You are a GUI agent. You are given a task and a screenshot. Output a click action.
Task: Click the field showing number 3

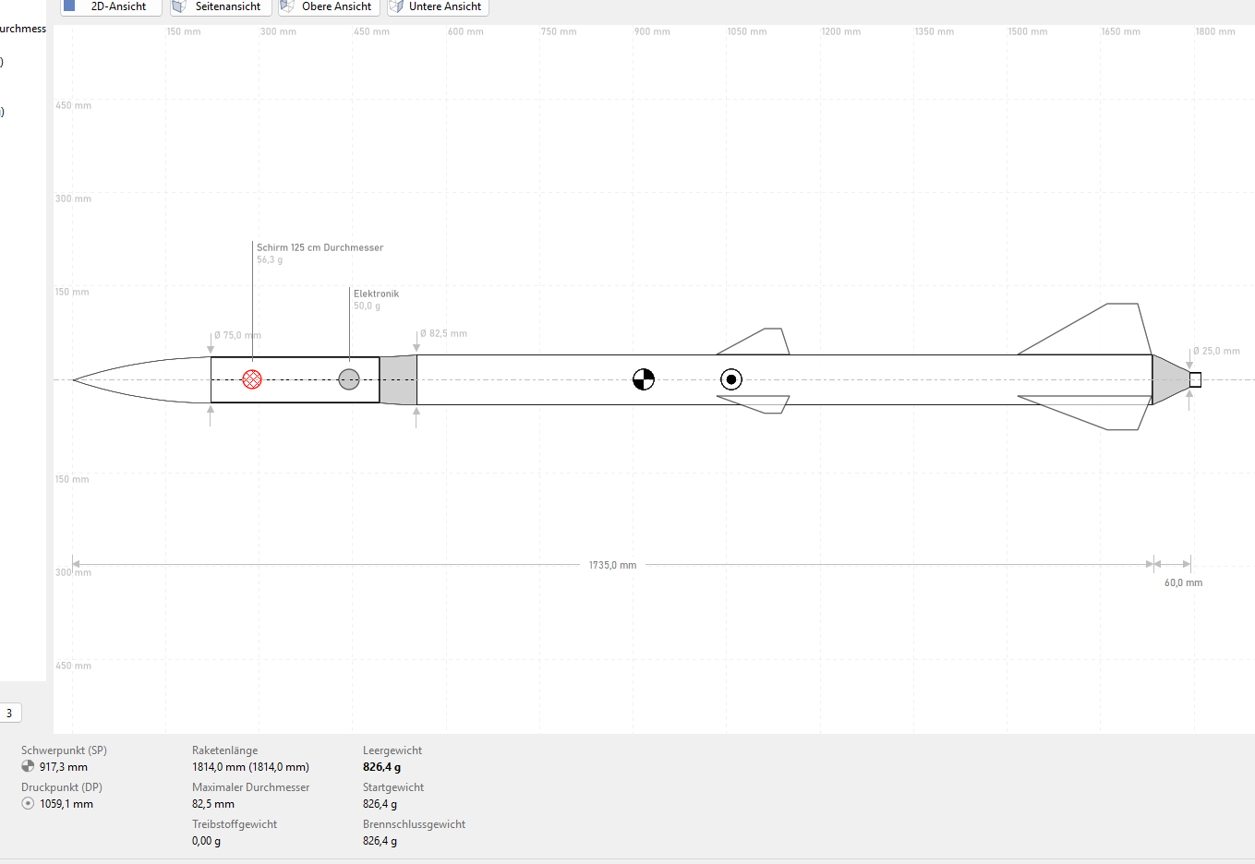point(10,713)
